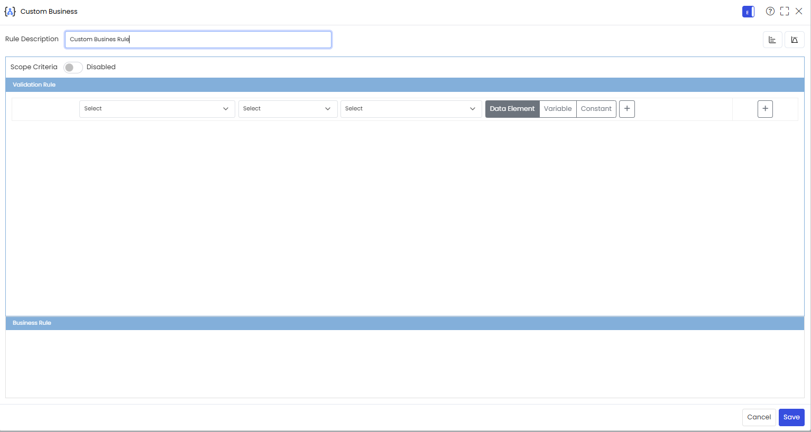Click the Business Rule section header
Screen dimensions: 811x432
[405, 323]
